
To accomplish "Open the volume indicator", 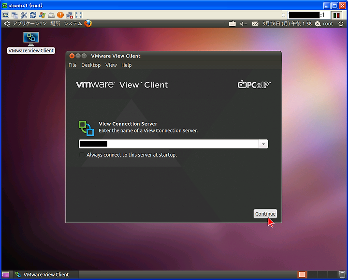I will 244,24.
